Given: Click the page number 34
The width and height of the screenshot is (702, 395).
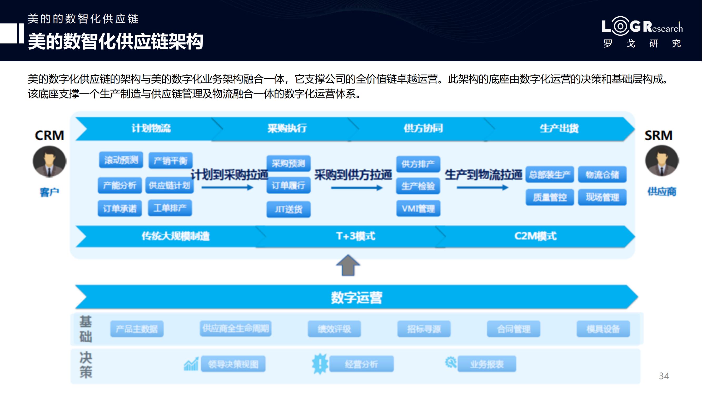Looking at the screenshot, I should tap(664, 376).
